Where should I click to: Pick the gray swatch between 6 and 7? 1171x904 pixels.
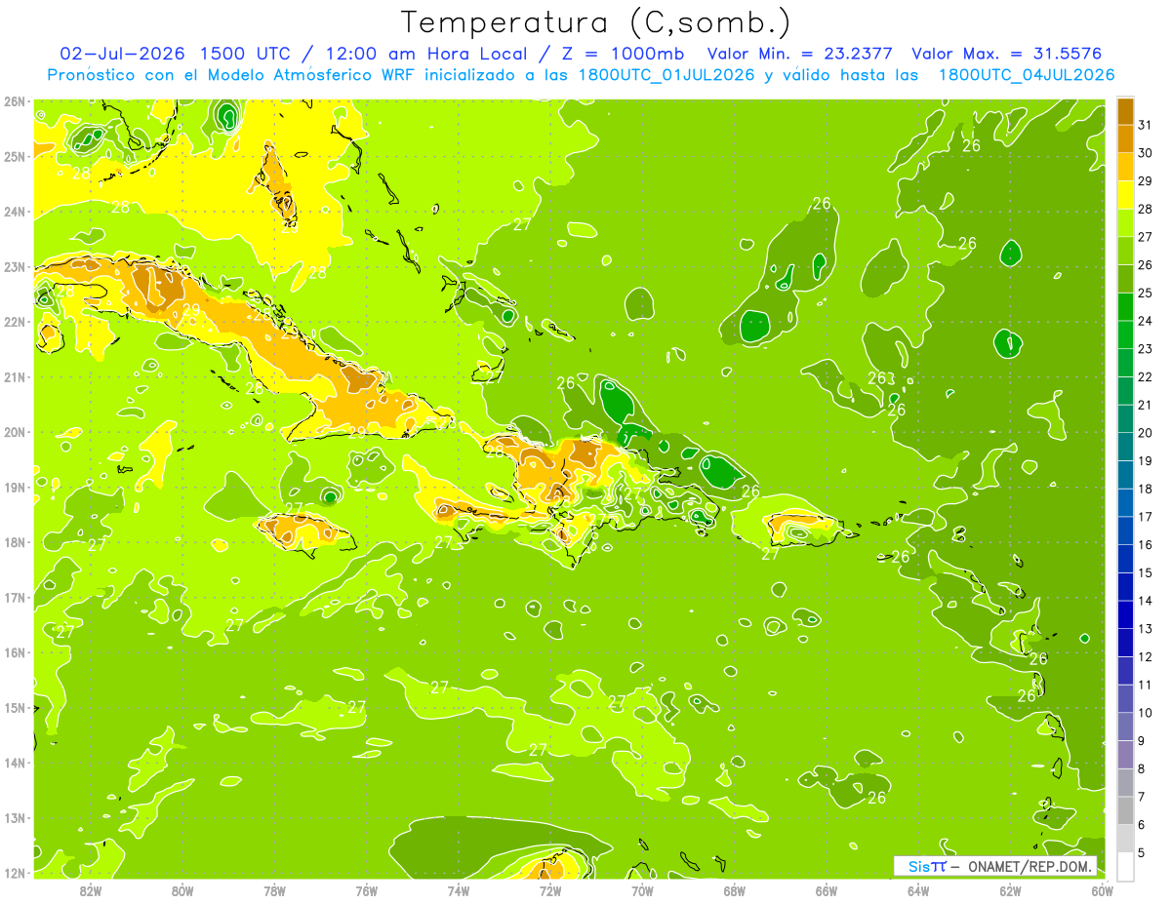point(1125,810)
